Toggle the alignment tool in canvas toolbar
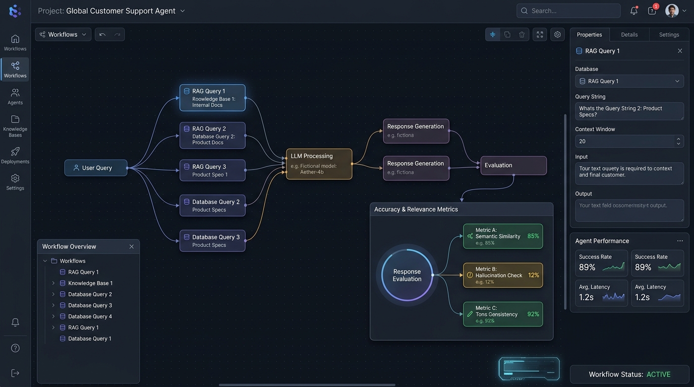This screenshot has height=387, width=694. tap(493, 34)
